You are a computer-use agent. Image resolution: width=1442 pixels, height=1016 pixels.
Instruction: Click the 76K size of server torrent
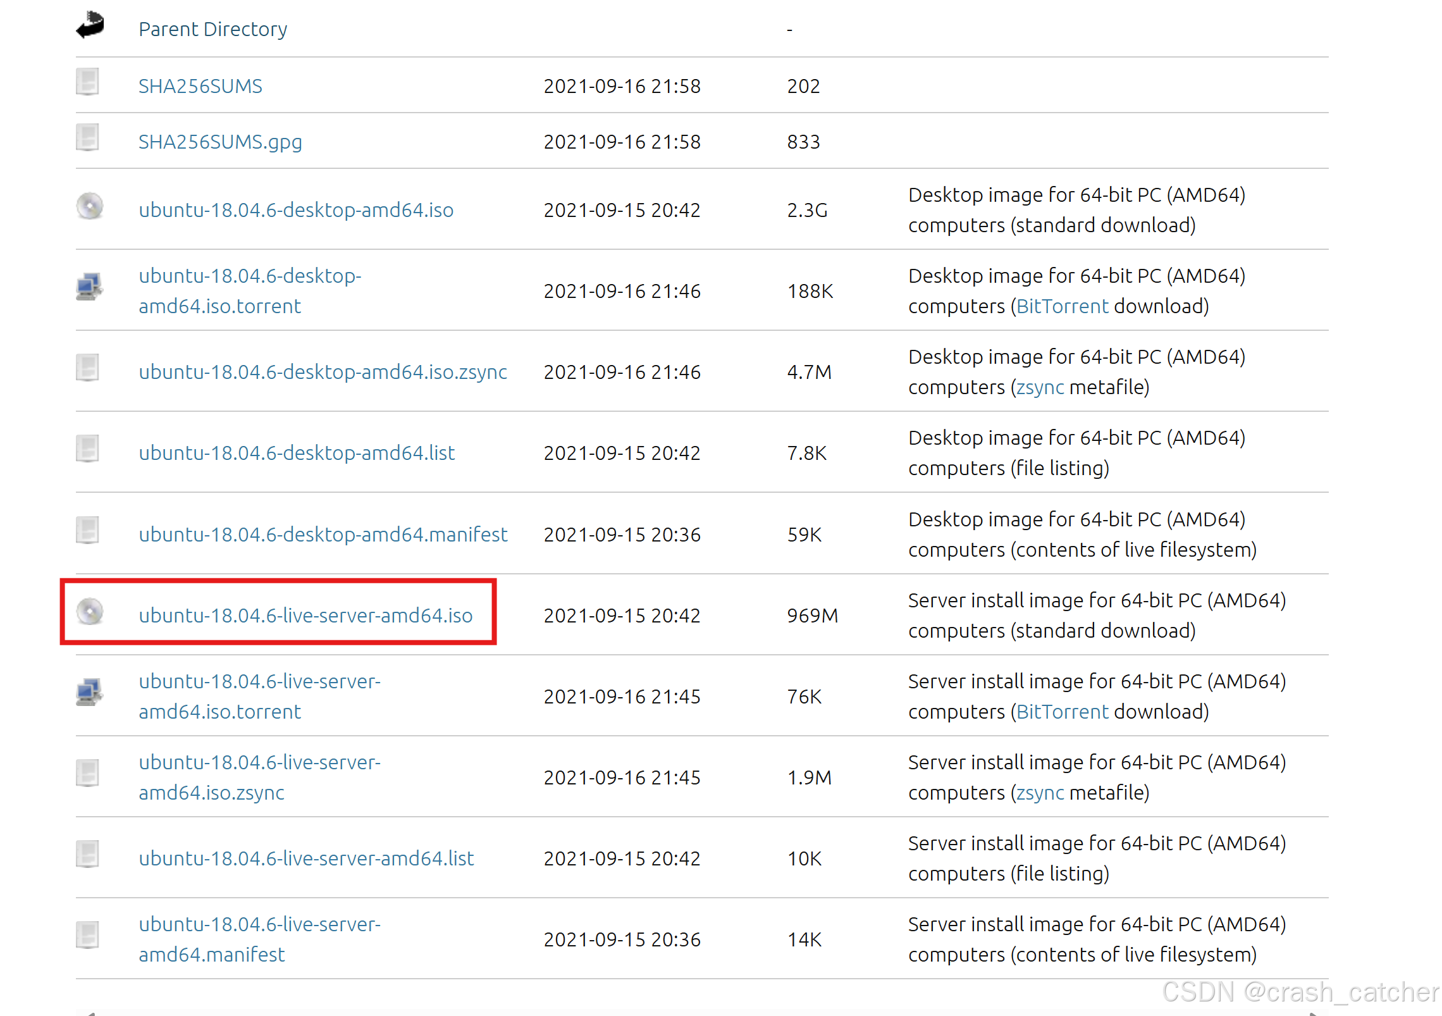click(804, 697)
